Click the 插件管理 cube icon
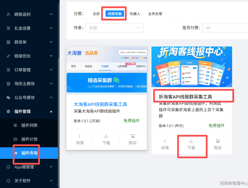The width and height of the screenshot is (248, 188). [x=8, y=111]
